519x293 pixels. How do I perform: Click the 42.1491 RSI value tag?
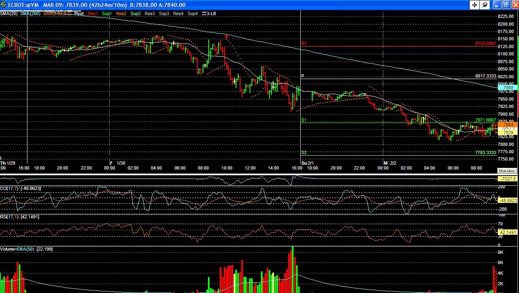(508, 232)
